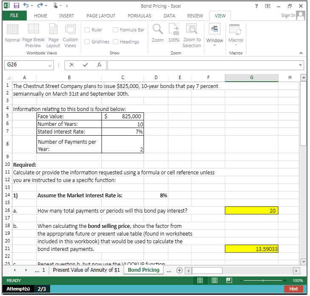Show more sheets after Bond Pricing

tap(169, 270)
